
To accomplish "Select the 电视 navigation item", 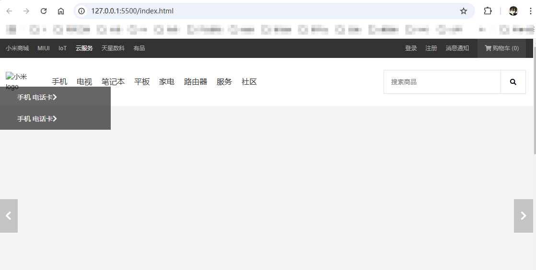I will pos(84,81).
